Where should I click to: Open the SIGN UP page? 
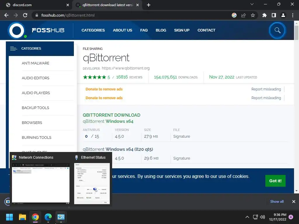[182, 30]
